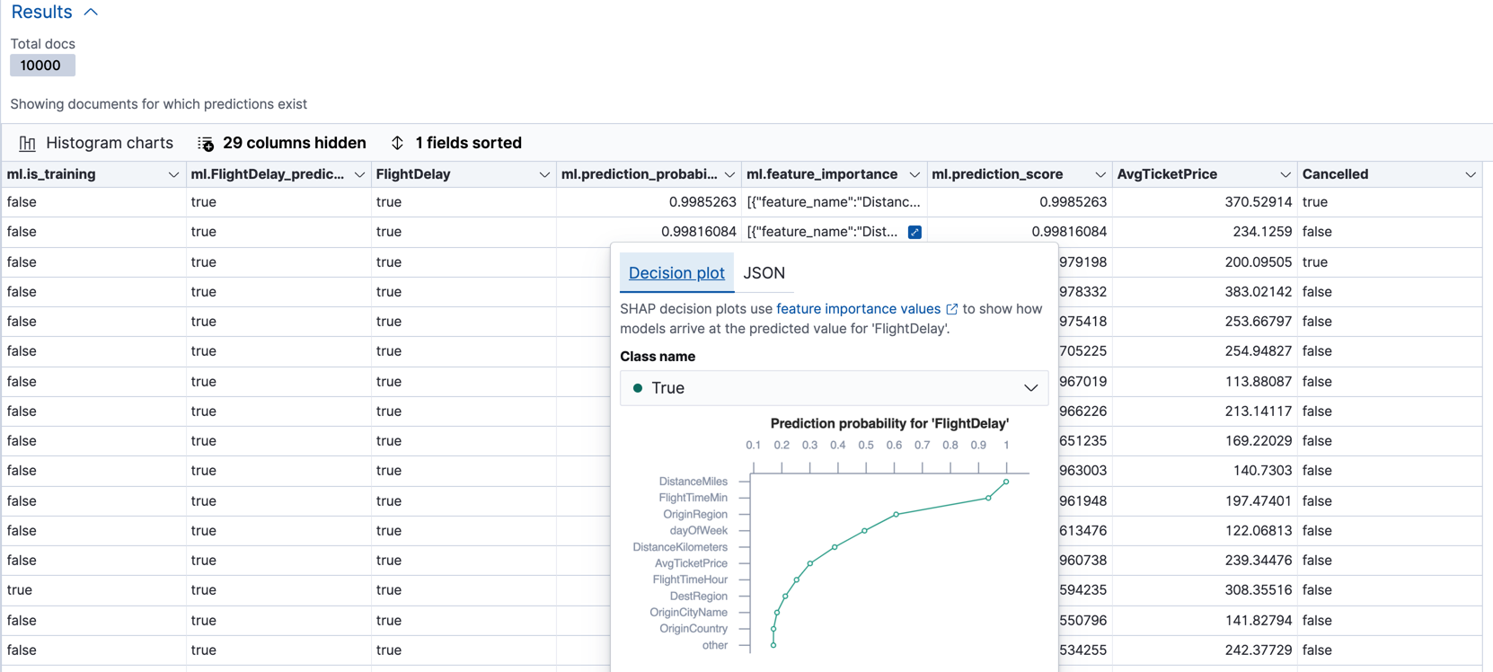Image resolution: width=1493 pixels, height=672 pixels.
Task: Click the hidden columns icon
Action: [206, 144]
